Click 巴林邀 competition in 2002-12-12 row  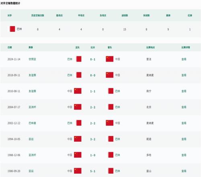click(x=32, y=123)
